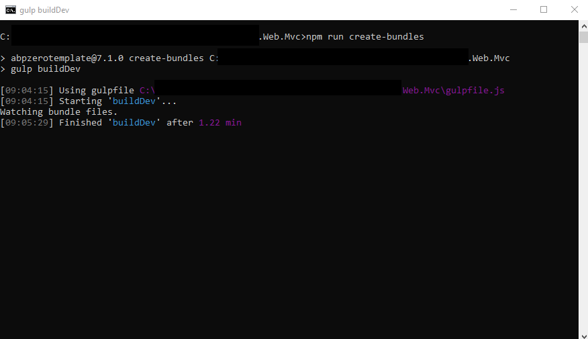
Task: Click the '[09:05:29]' timestamp
Action: click(x=27, y=123)
